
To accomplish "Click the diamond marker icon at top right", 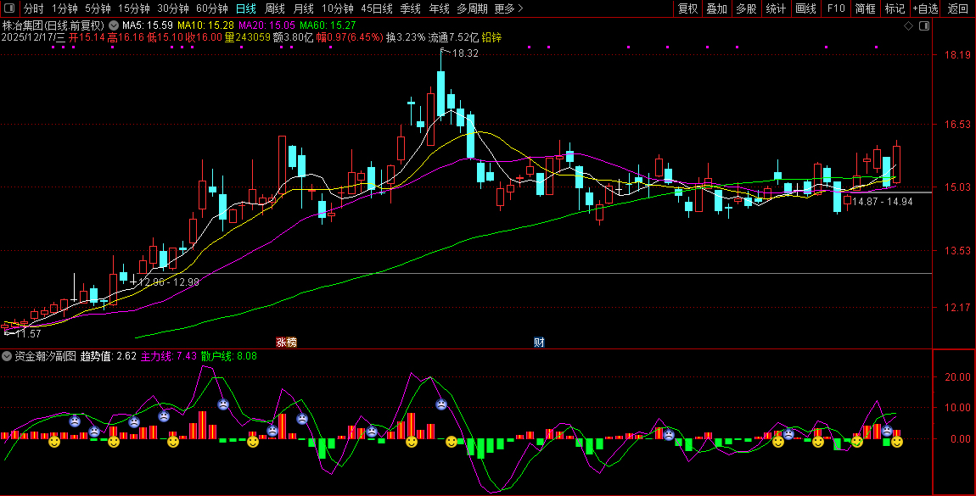I will tap(908, 26).
